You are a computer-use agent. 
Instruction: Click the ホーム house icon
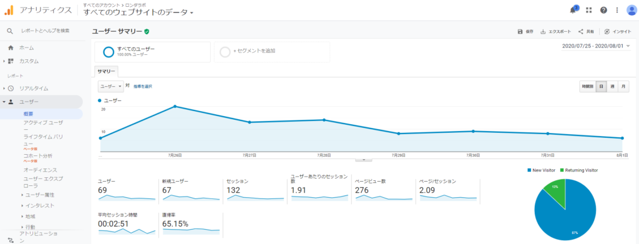[11, 47]
